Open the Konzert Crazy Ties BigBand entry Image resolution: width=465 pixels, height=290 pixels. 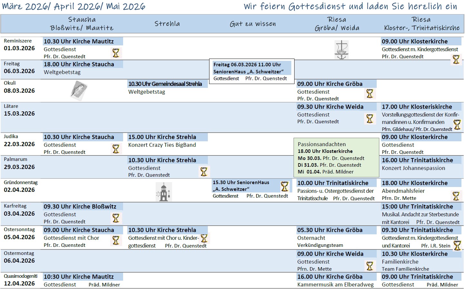tap(162, 145)
